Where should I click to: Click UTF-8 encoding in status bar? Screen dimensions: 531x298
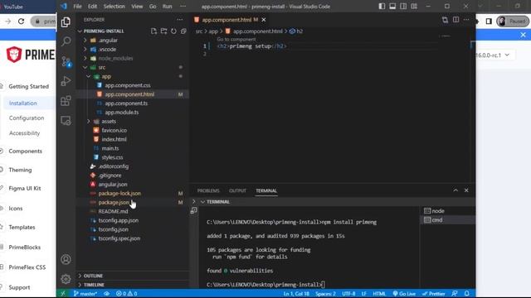click(348, 294)
